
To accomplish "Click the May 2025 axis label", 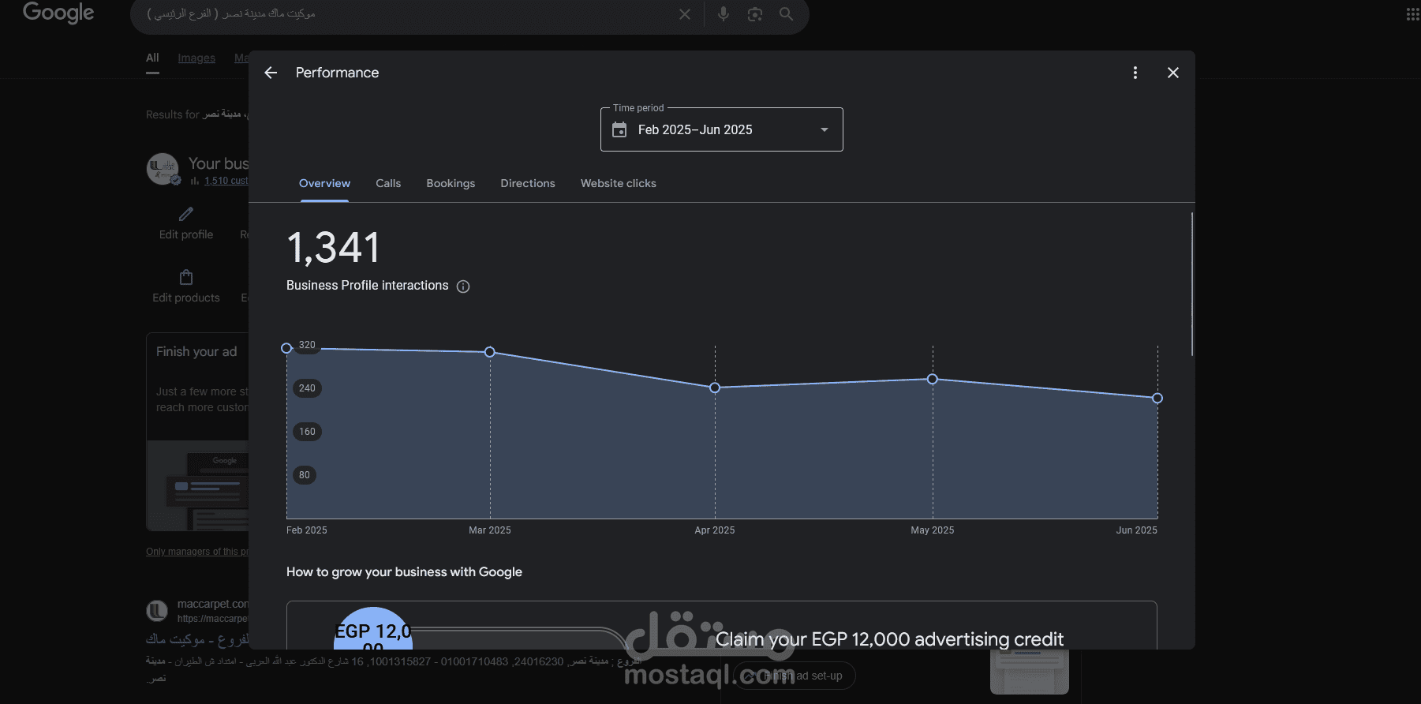I will (933, 530).
